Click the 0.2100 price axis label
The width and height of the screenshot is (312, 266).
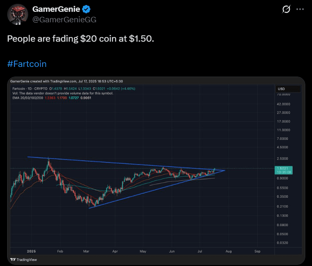(283, 207)
